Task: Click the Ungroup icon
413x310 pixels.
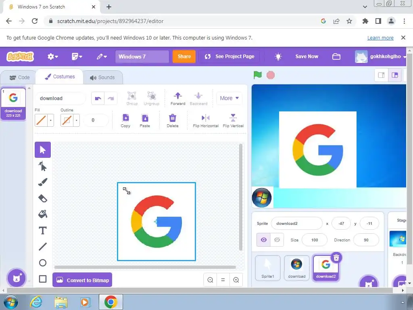Action: pos(152,98)
